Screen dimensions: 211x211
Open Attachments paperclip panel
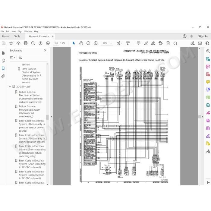coord(3,76)
